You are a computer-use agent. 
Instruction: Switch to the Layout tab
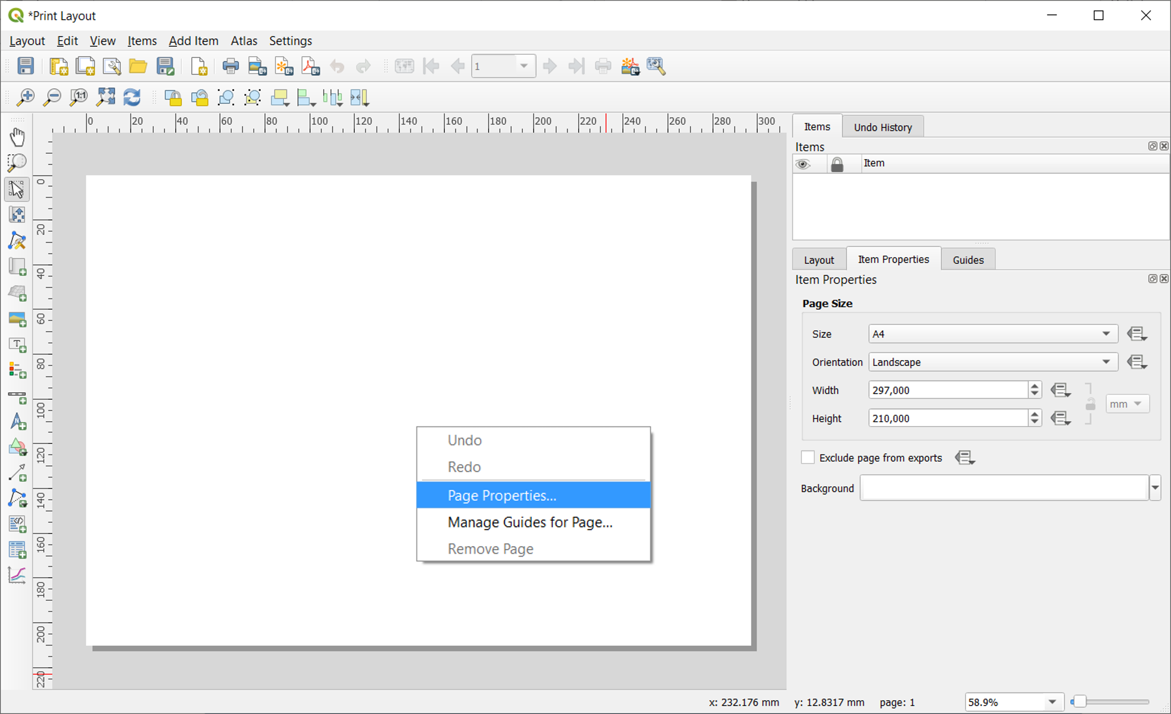point(819,260)
